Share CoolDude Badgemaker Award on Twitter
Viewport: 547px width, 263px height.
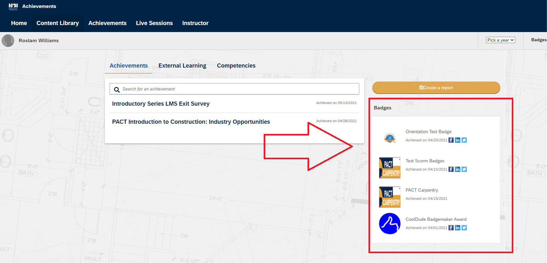[x=464, y=228]
